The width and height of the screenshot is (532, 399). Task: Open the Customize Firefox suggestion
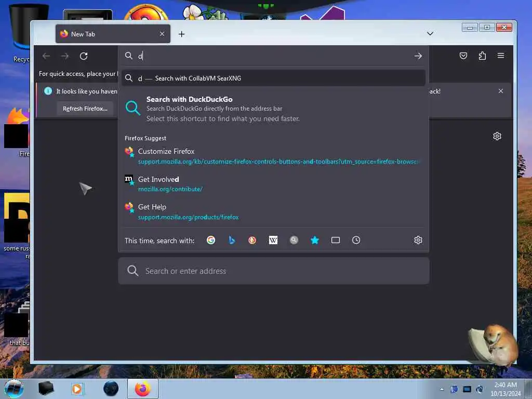point(273,156)
